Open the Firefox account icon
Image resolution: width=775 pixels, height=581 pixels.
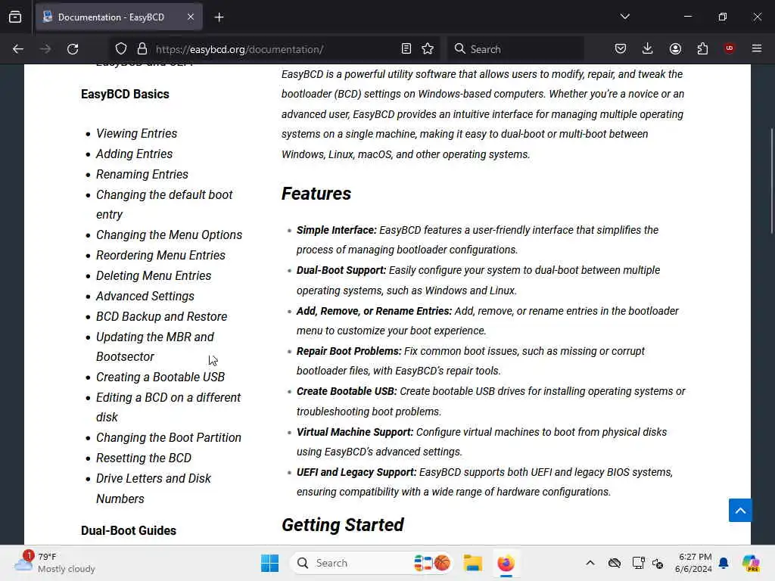(675, 49)
